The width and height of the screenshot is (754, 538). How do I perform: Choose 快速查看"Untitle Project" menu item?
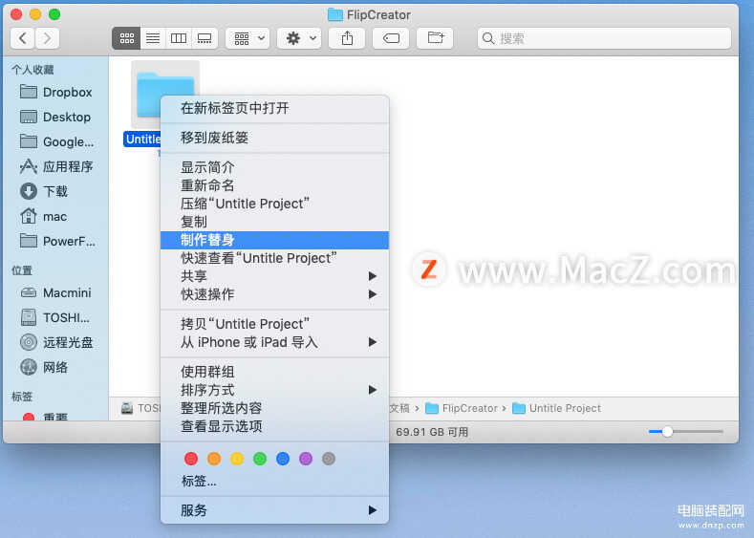point(274,258)
